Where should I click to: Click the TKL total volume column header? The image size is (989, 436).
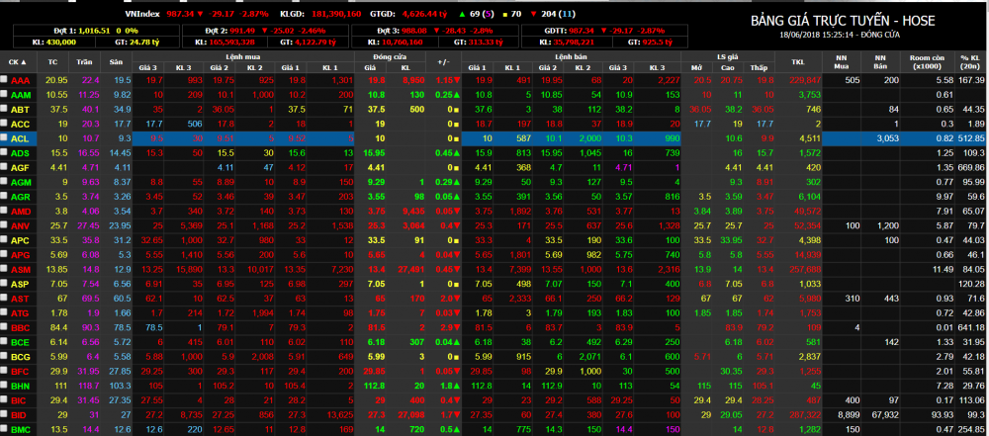point(798,61)
